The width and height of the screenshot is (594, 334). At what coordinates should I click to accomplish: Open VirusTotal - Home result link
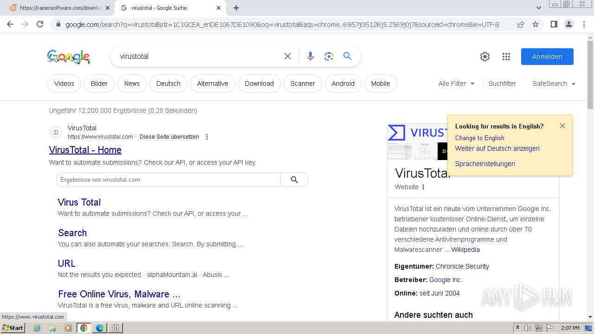pos(85,150)
